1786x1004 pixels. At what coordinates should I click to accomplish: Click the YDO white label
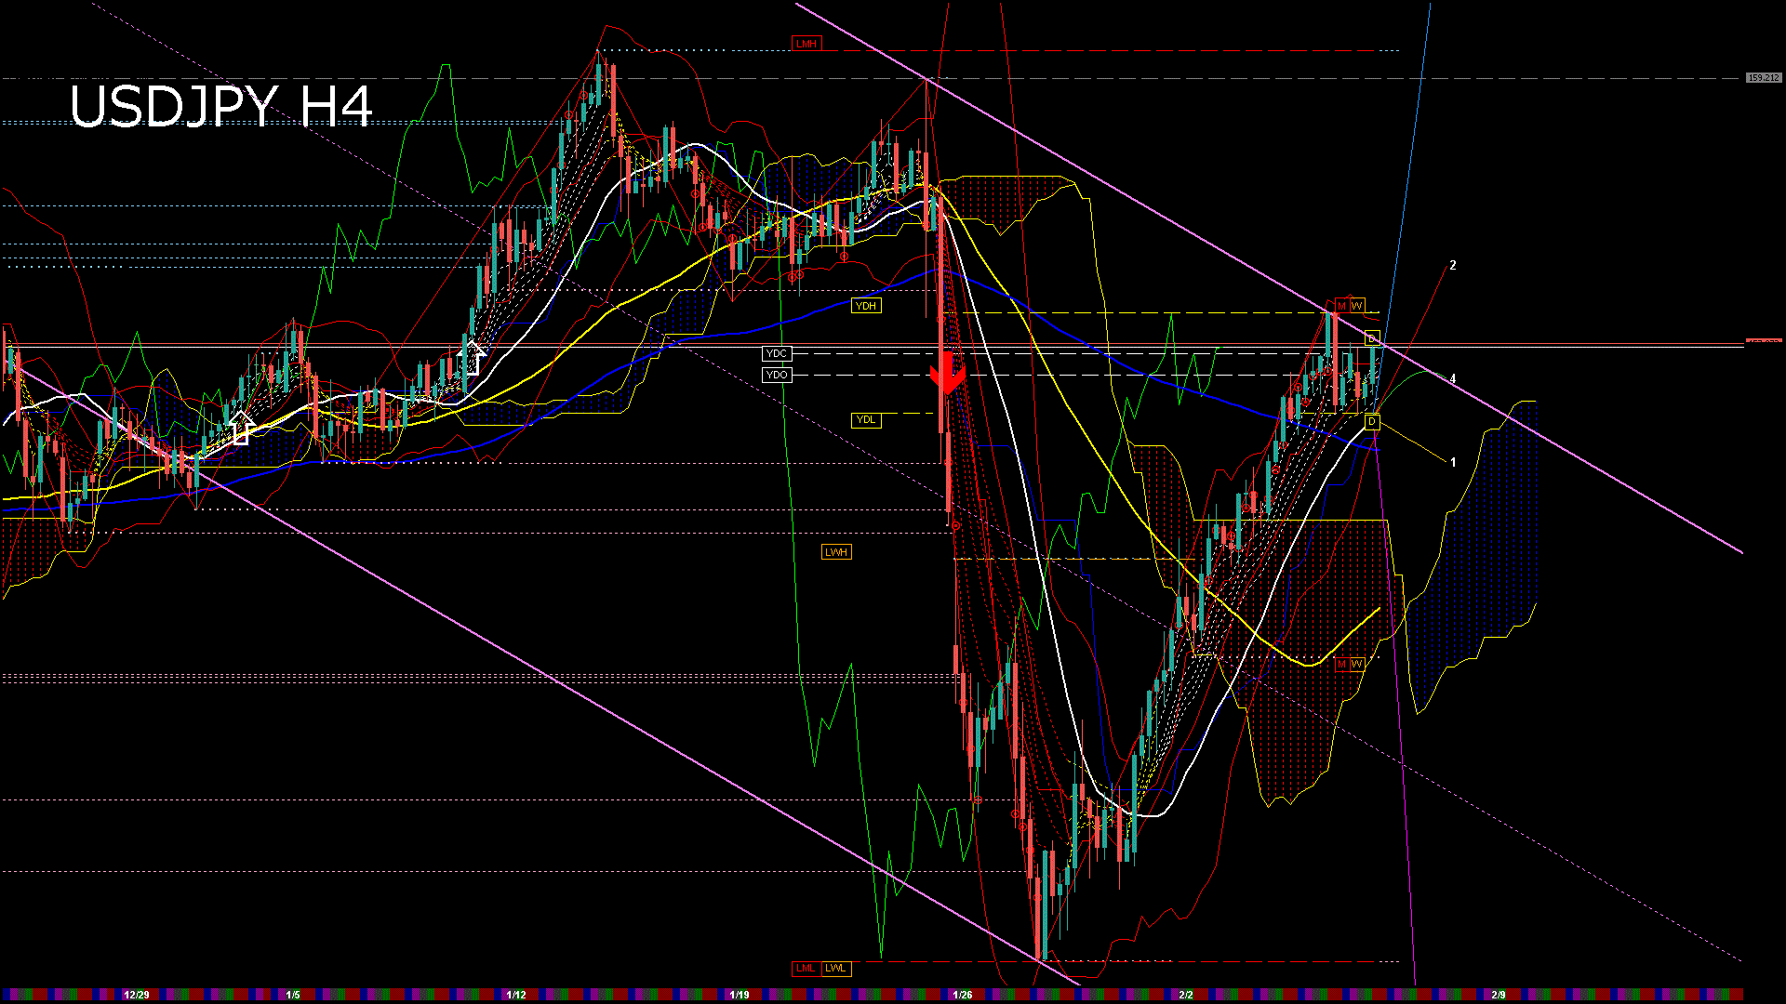776,375
